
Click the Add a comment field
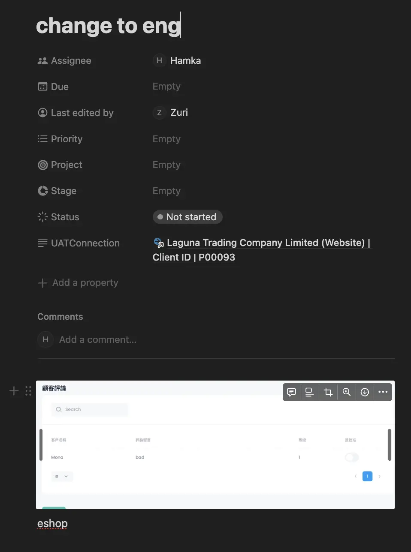[x=98, y=340]
